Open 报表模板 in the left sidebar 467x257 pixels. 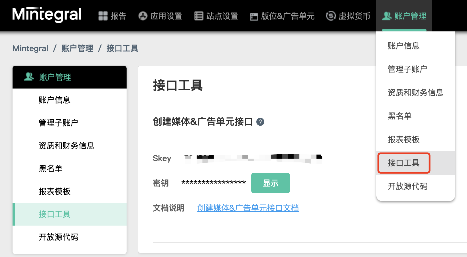54,191
